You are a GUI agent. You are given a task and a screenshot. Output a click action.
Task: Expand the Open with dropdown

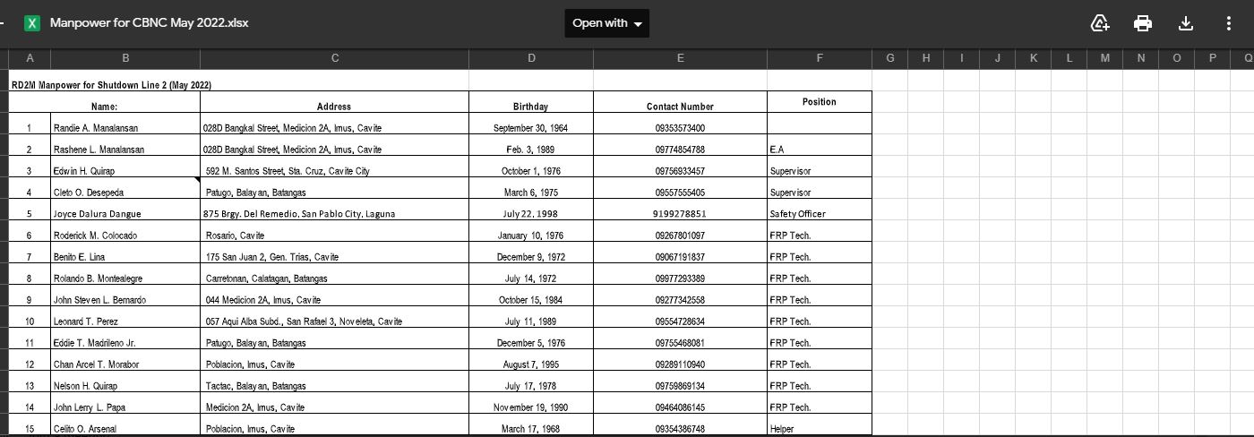click(606, 23)
